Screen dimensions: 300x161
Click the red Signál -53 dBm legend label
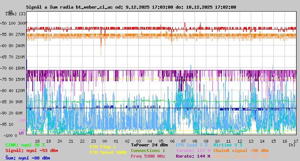(x=31, y=151)
